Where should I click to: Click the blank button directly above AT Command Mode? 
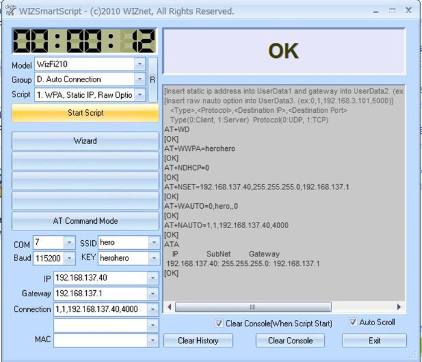[x=86, y=201]
